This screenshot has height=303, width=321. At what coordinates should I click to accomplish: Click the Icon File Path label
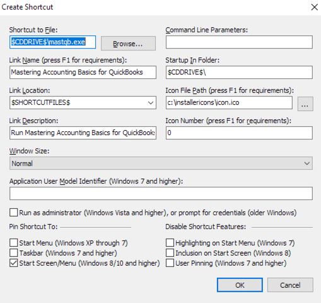tap(230, 90)
